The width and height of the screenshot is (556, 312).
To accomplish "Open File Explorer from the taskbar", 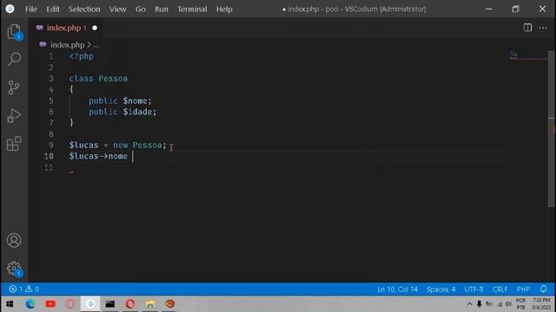I will (x=150, y=304).
